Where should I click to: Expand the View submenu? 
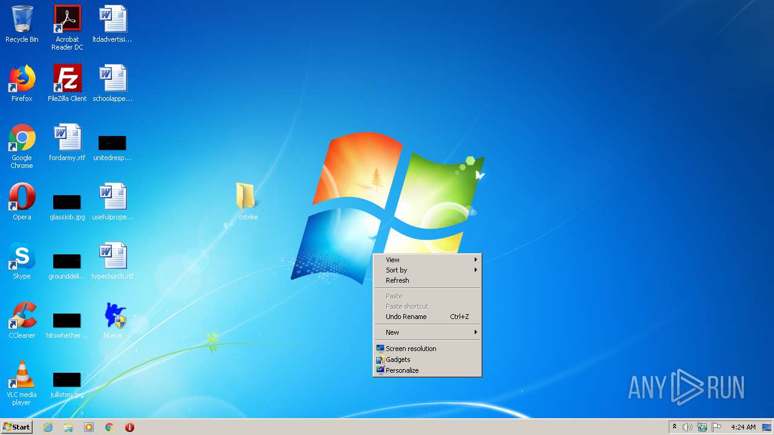pos(428,260)
